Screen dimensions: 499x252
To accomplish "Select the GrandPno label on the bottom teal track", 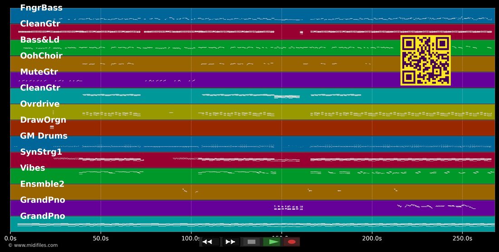I will pyautogui.click(x=43, y=216).
